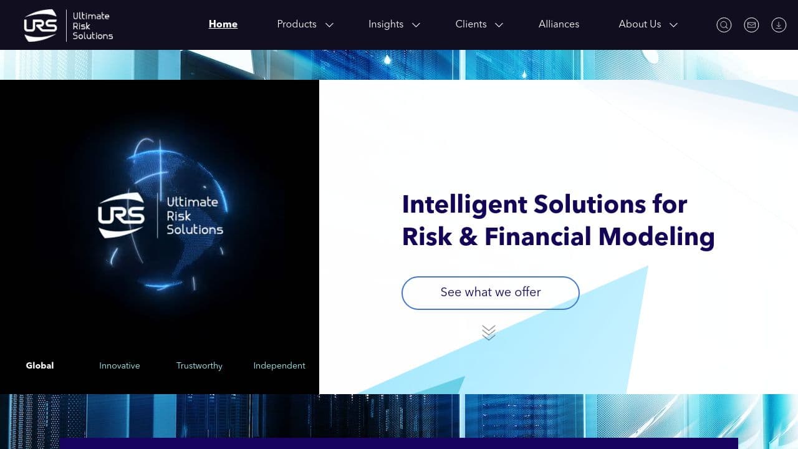This screenshot has width=798, height=449.
Task: Click the search magnifier to start searching
Action: click(724, 25)
